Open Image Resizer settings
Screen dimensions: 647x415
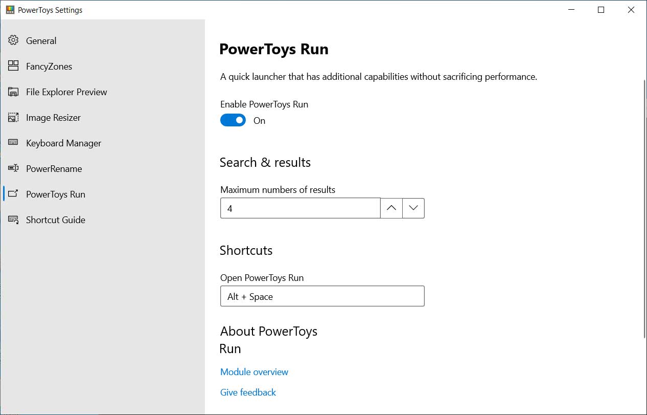pos(54,118)
